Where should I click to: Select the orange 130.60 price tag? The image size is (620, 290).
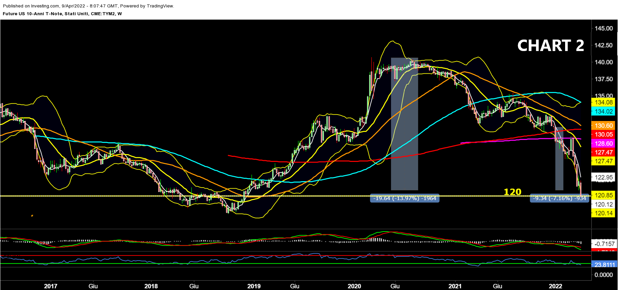click(x=603, y=126)
